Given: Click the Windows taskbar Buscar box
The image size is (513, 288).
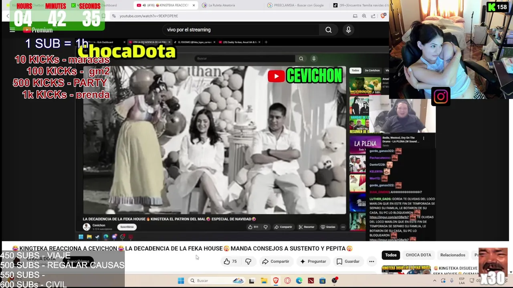Looking at the screenshot, I should (x=216, y=280).
